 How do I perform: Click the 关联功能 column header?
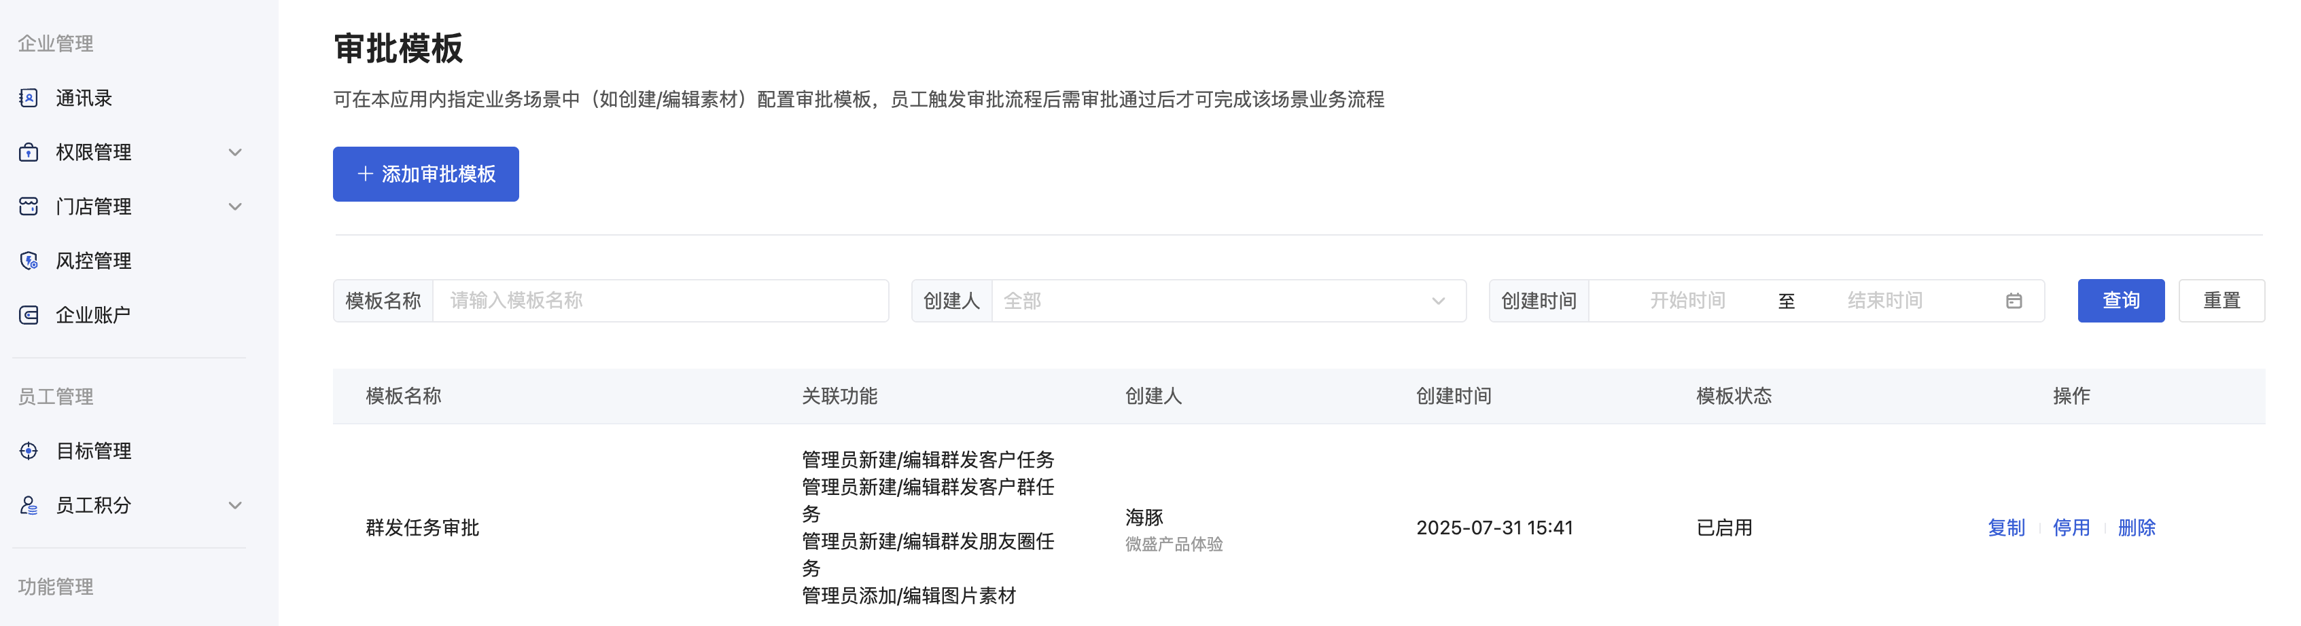click(x=840, y=396)
